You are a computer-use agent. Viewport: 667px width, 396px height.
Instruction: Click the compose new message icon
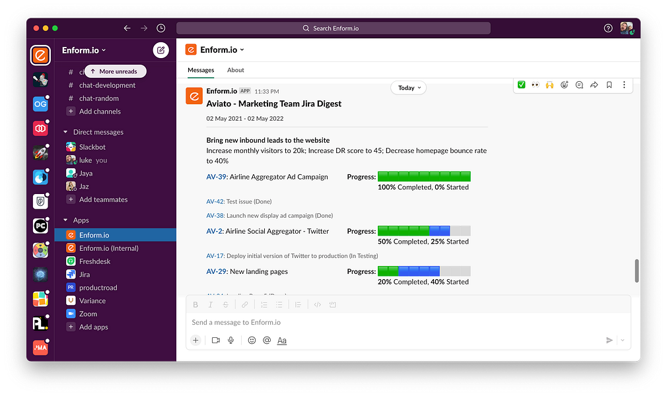[160, 50]
